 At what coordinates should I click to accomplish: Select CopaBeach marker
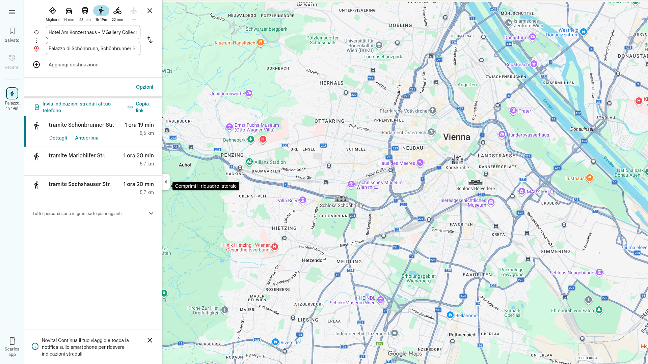tap(534, 64)
